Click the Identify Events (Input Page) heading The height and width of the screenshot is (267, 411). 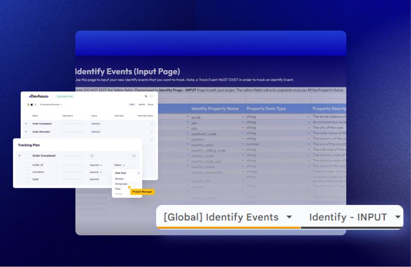coord(128,71)
